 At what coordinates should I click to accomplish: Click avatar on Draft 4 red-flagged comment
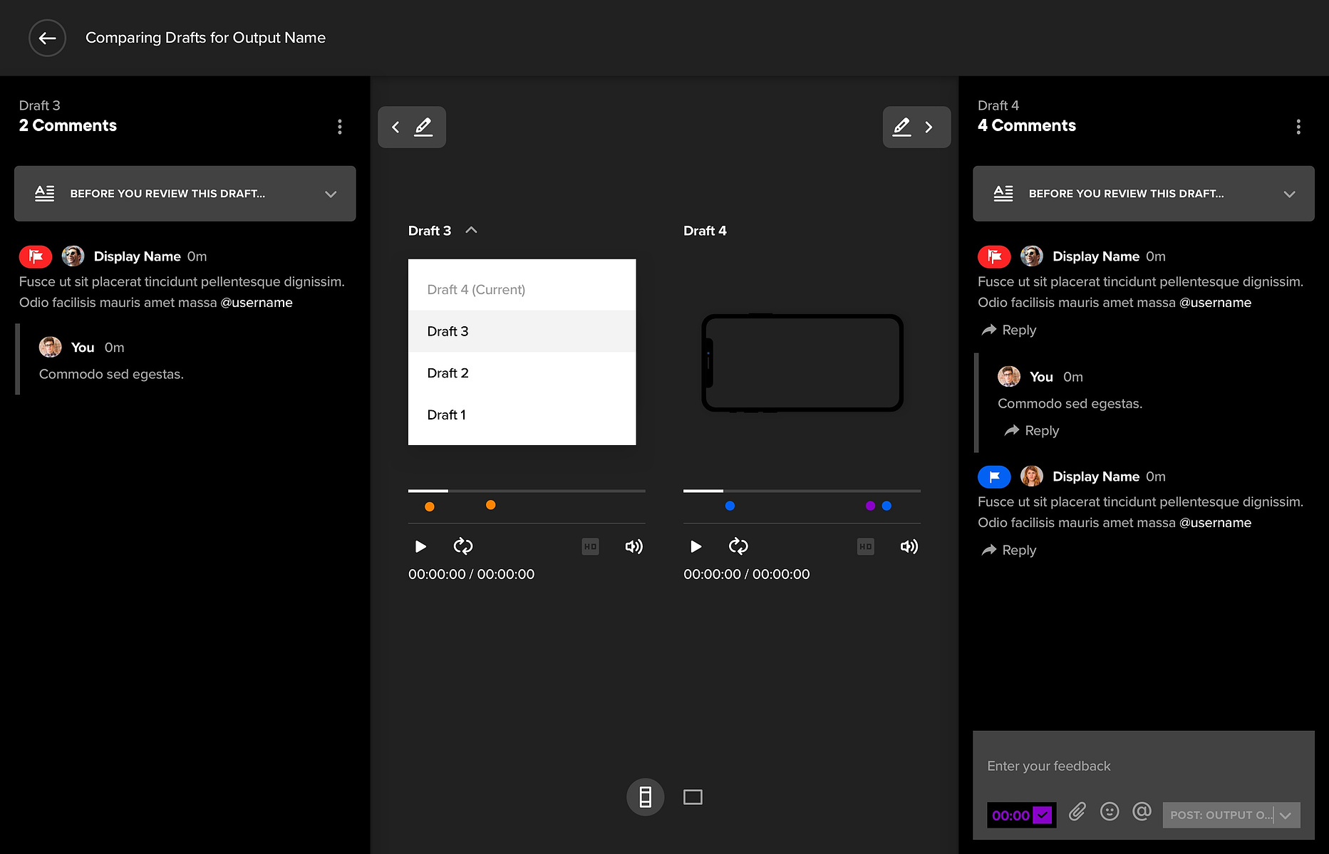point(1031,256)
